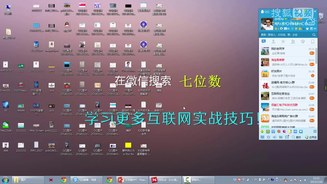327x184 pixels.
Task: Open the CH language indicator in system tray
Action: tap(235, 180)
